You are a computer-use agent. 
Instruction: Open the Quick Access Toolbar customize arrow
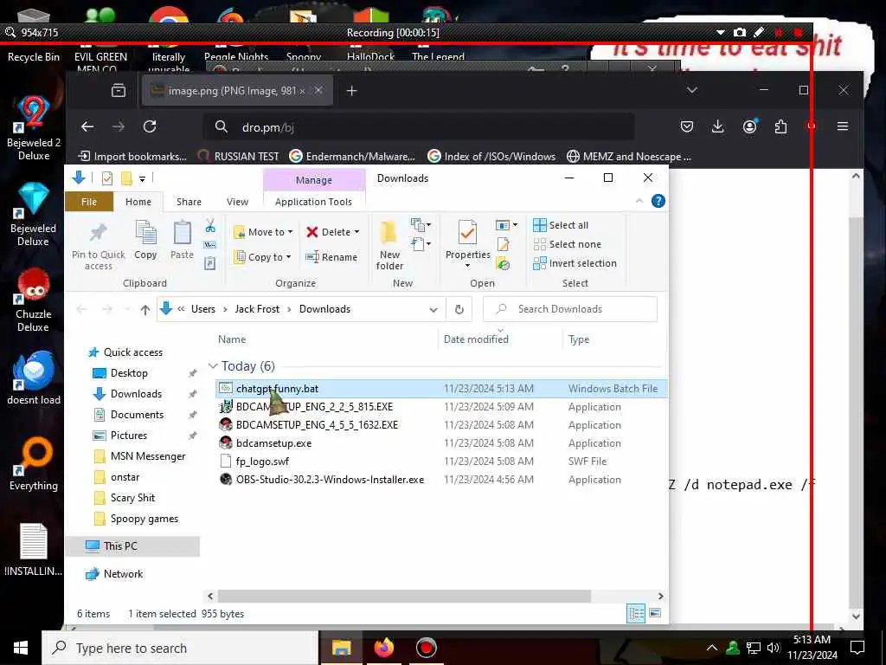coord(143,178)
